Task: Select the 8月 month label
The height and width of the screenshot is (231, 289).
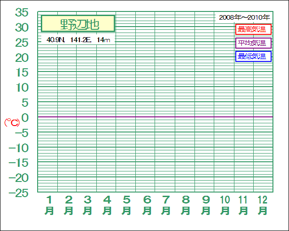Action: 185,205
